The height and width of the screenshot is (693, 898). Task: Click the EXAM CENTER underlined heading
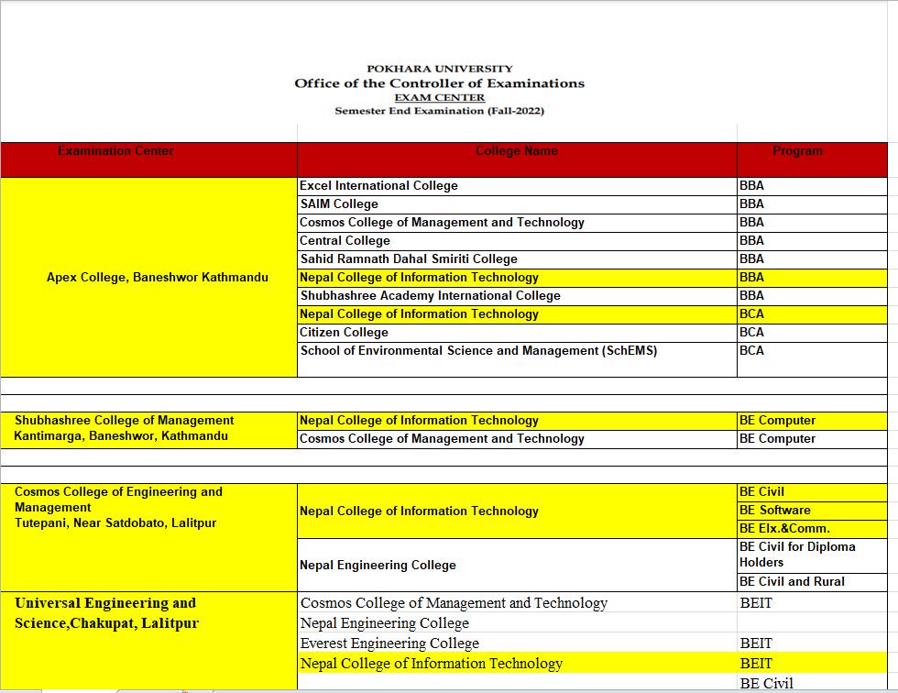click(440, 97)
